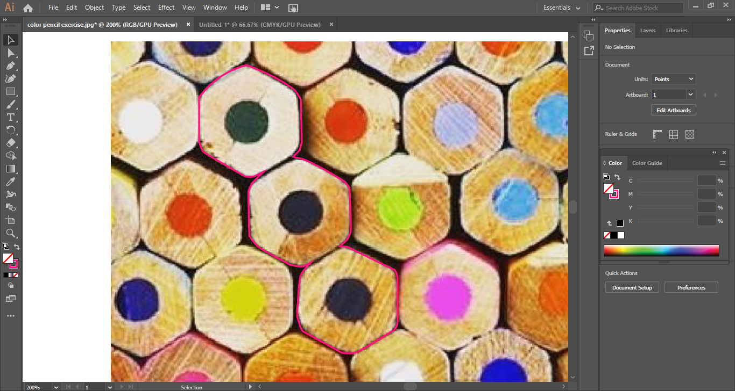The image size is (735, 391).
Task: Click the Illustrator Home icon
Action: [x=28, y=8]
